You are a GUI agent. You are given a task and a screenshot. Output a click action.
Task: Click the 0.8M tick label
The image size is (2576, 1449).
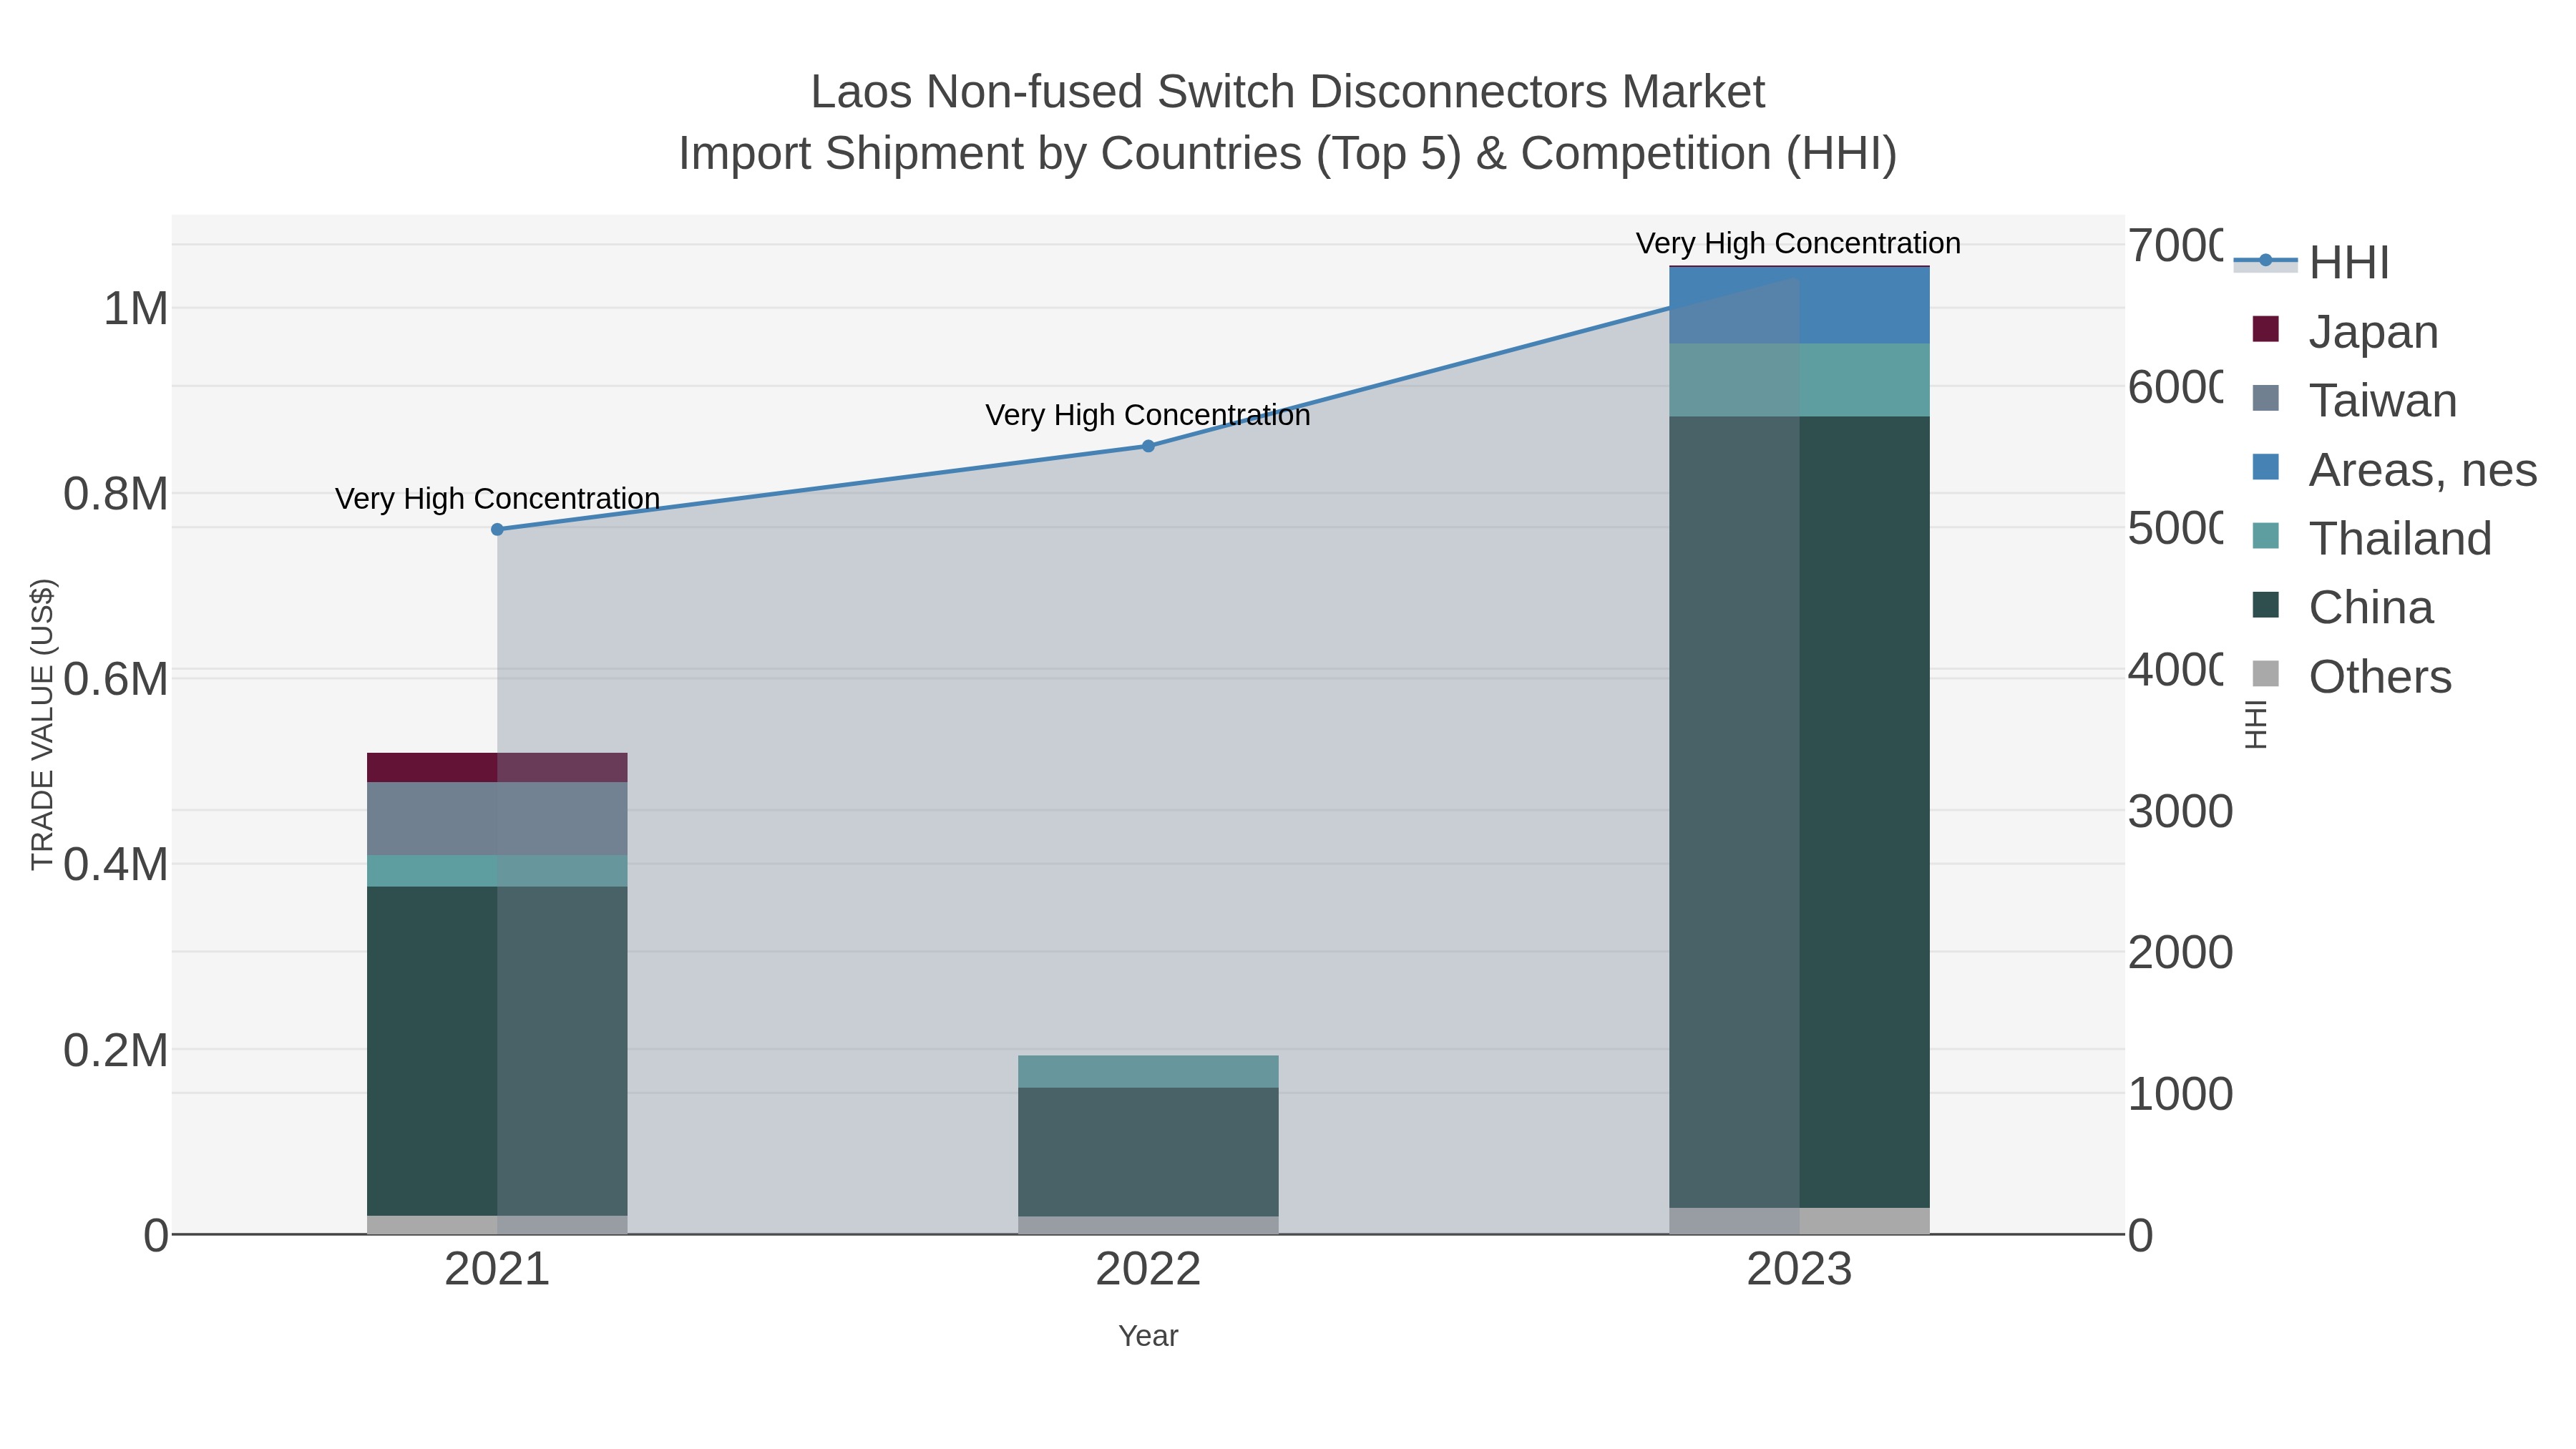[x=115, y=494]
